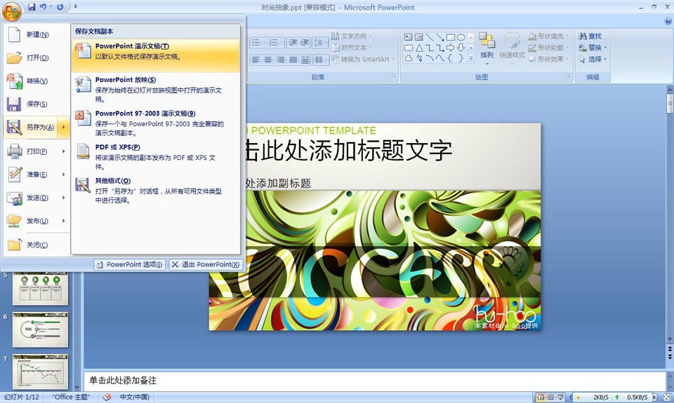Select 另存为(A) menu item
The image size is (674, 403).
[x=31, y=127]
